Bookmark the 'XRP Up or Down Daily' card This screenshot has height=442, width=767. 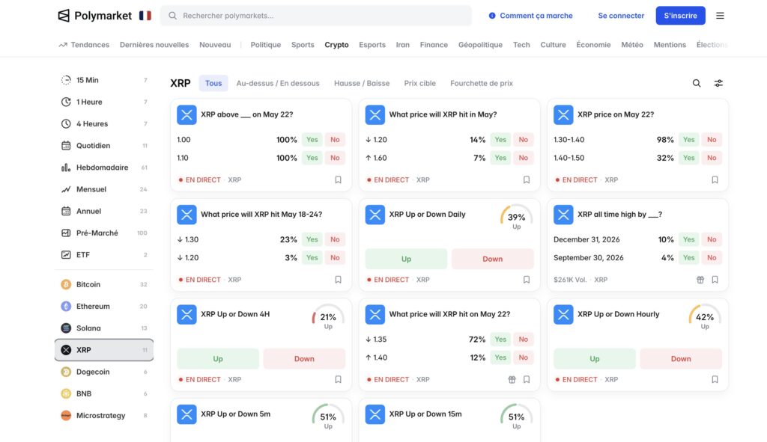click(x=527, y=280)
